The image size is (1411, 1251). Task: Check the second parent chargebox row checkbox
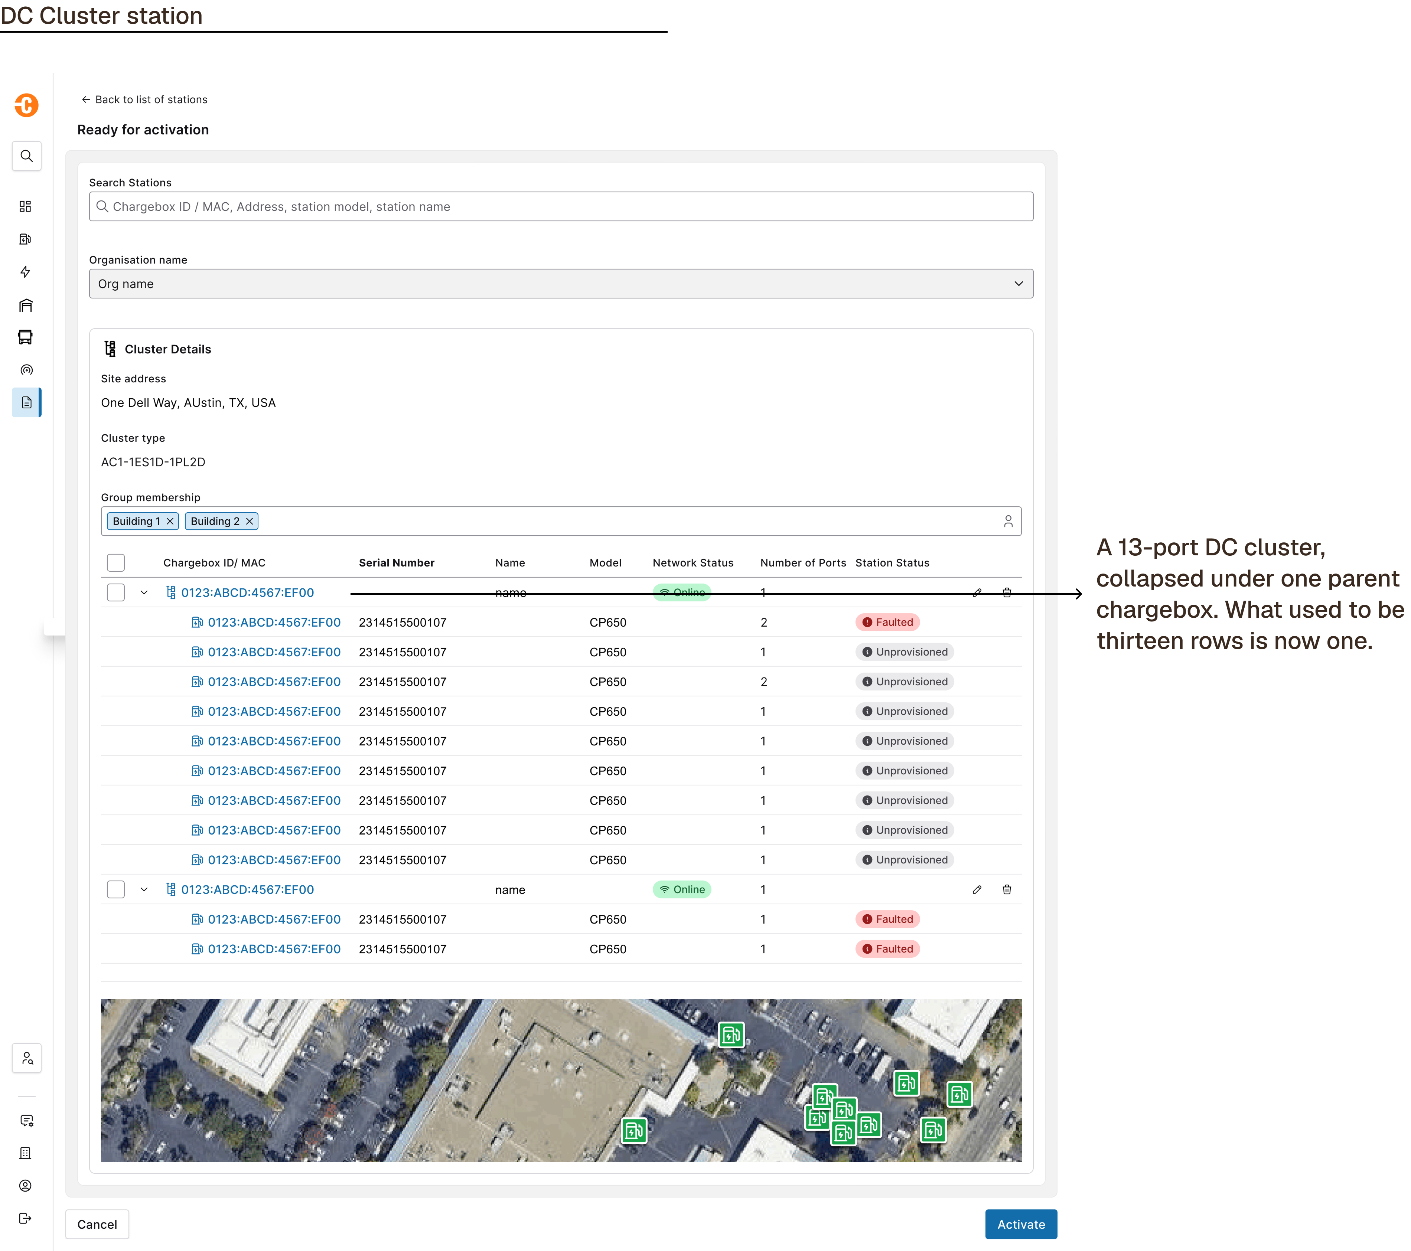tap(116, 889)
